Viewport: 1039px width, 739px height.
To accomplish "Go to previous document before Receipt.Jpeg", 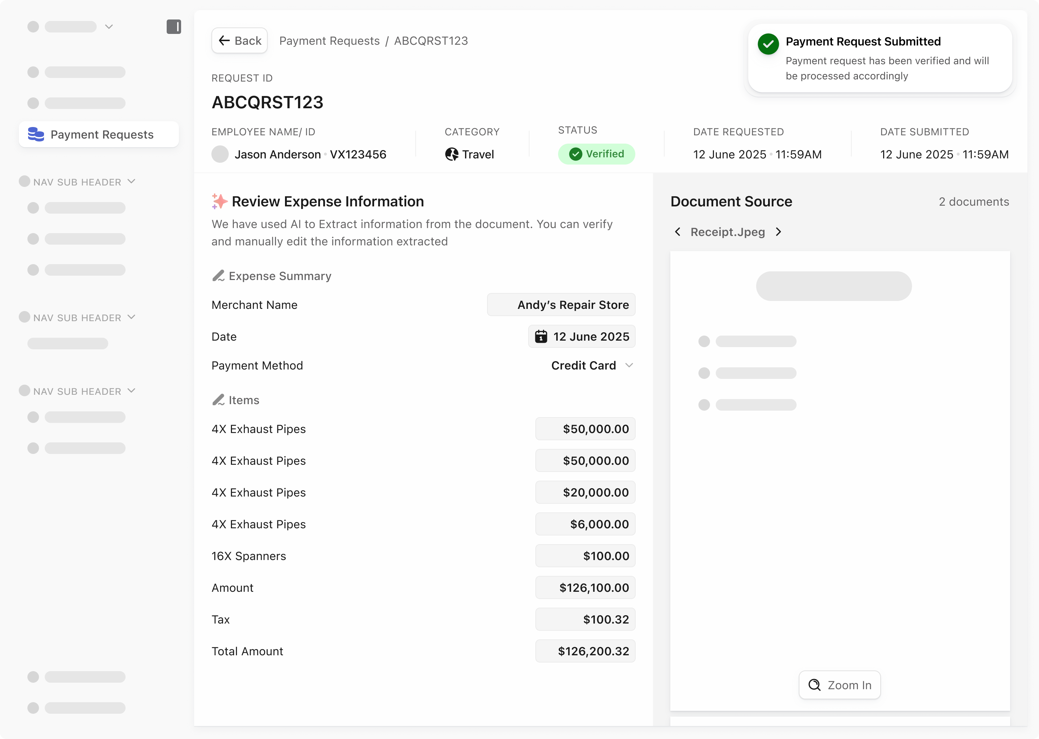I will [678, 232].
